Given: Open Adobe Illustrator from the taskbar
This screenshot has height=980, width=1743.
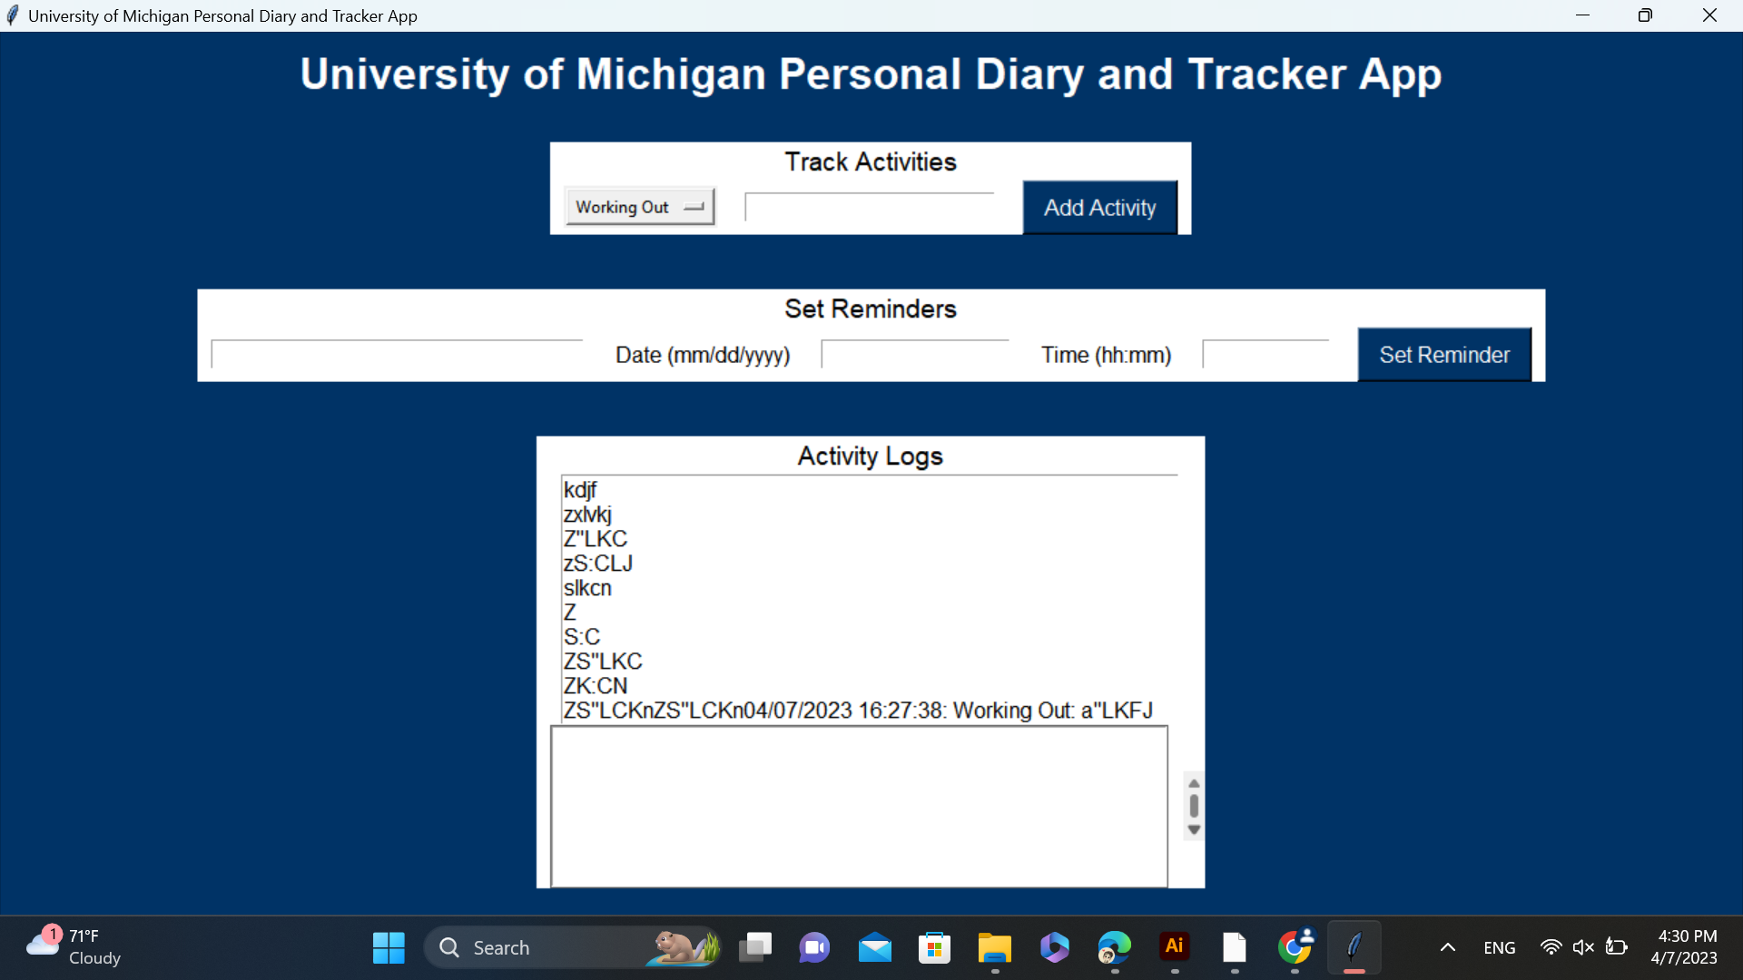Looking at the screenshot, I should pyautogui.click(x=1174, y=947).
